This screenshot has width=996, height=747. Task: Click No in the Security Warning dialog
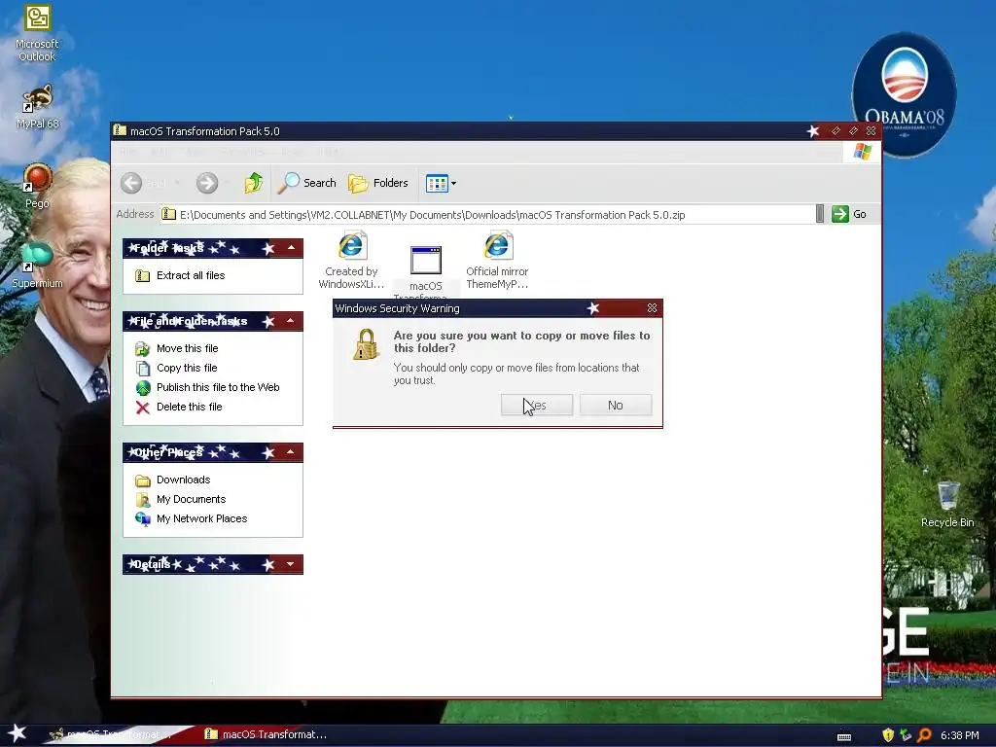[616, 406]
